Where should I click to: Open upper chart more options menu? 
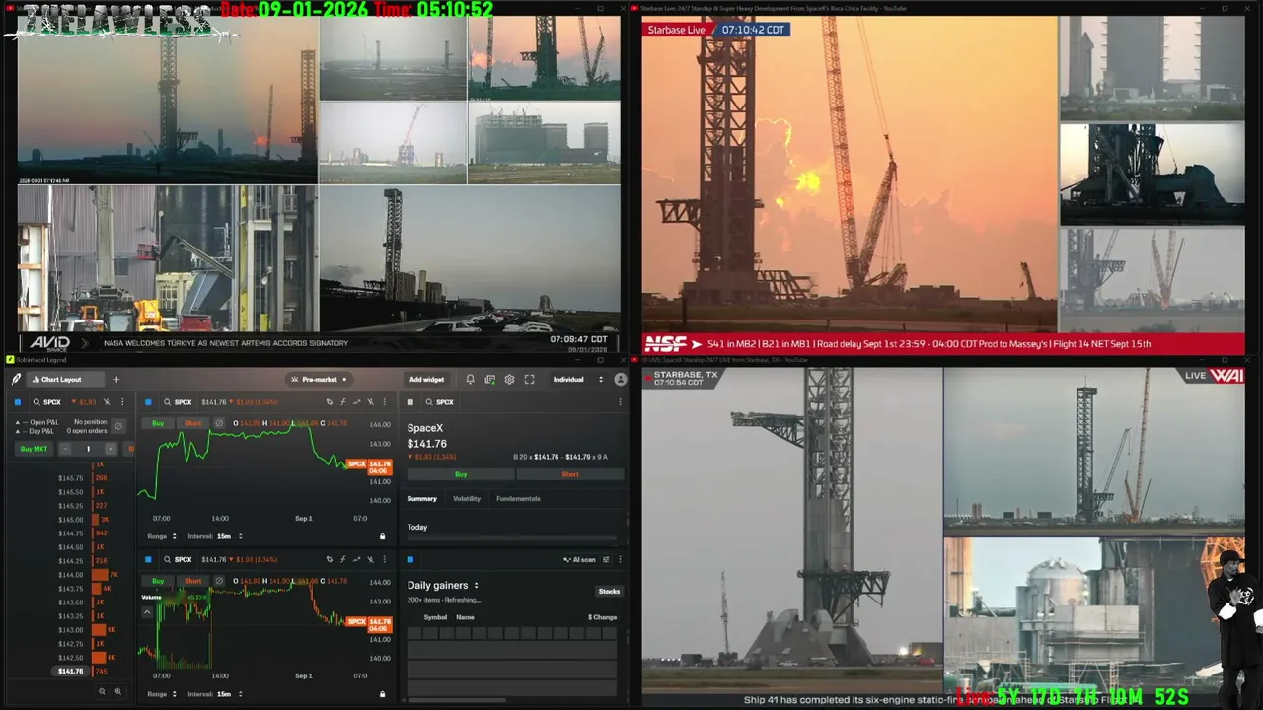[x=383, y=402]
